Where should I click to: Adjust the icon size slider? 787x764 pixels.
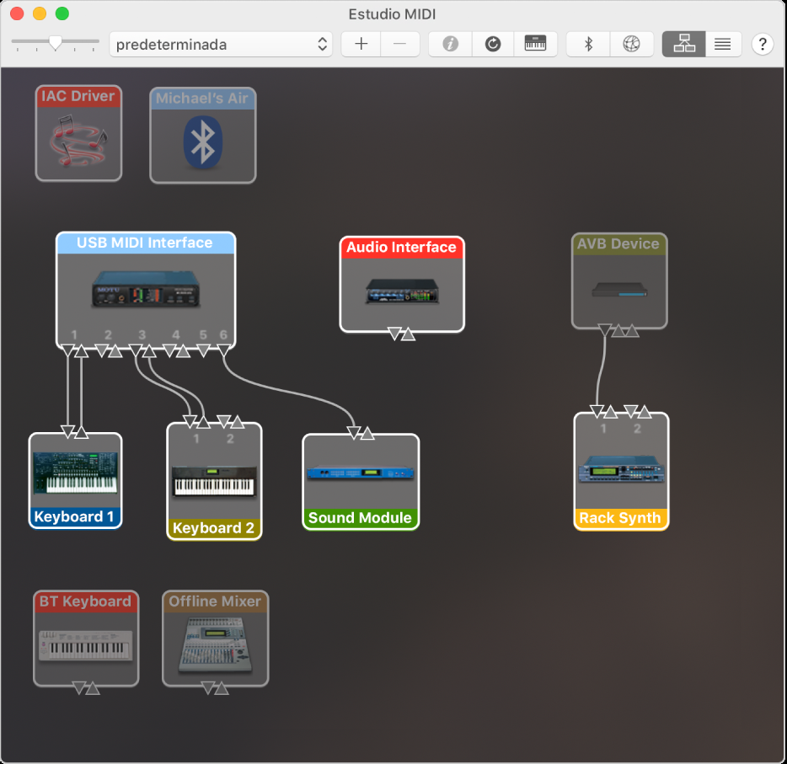(56, 42)
